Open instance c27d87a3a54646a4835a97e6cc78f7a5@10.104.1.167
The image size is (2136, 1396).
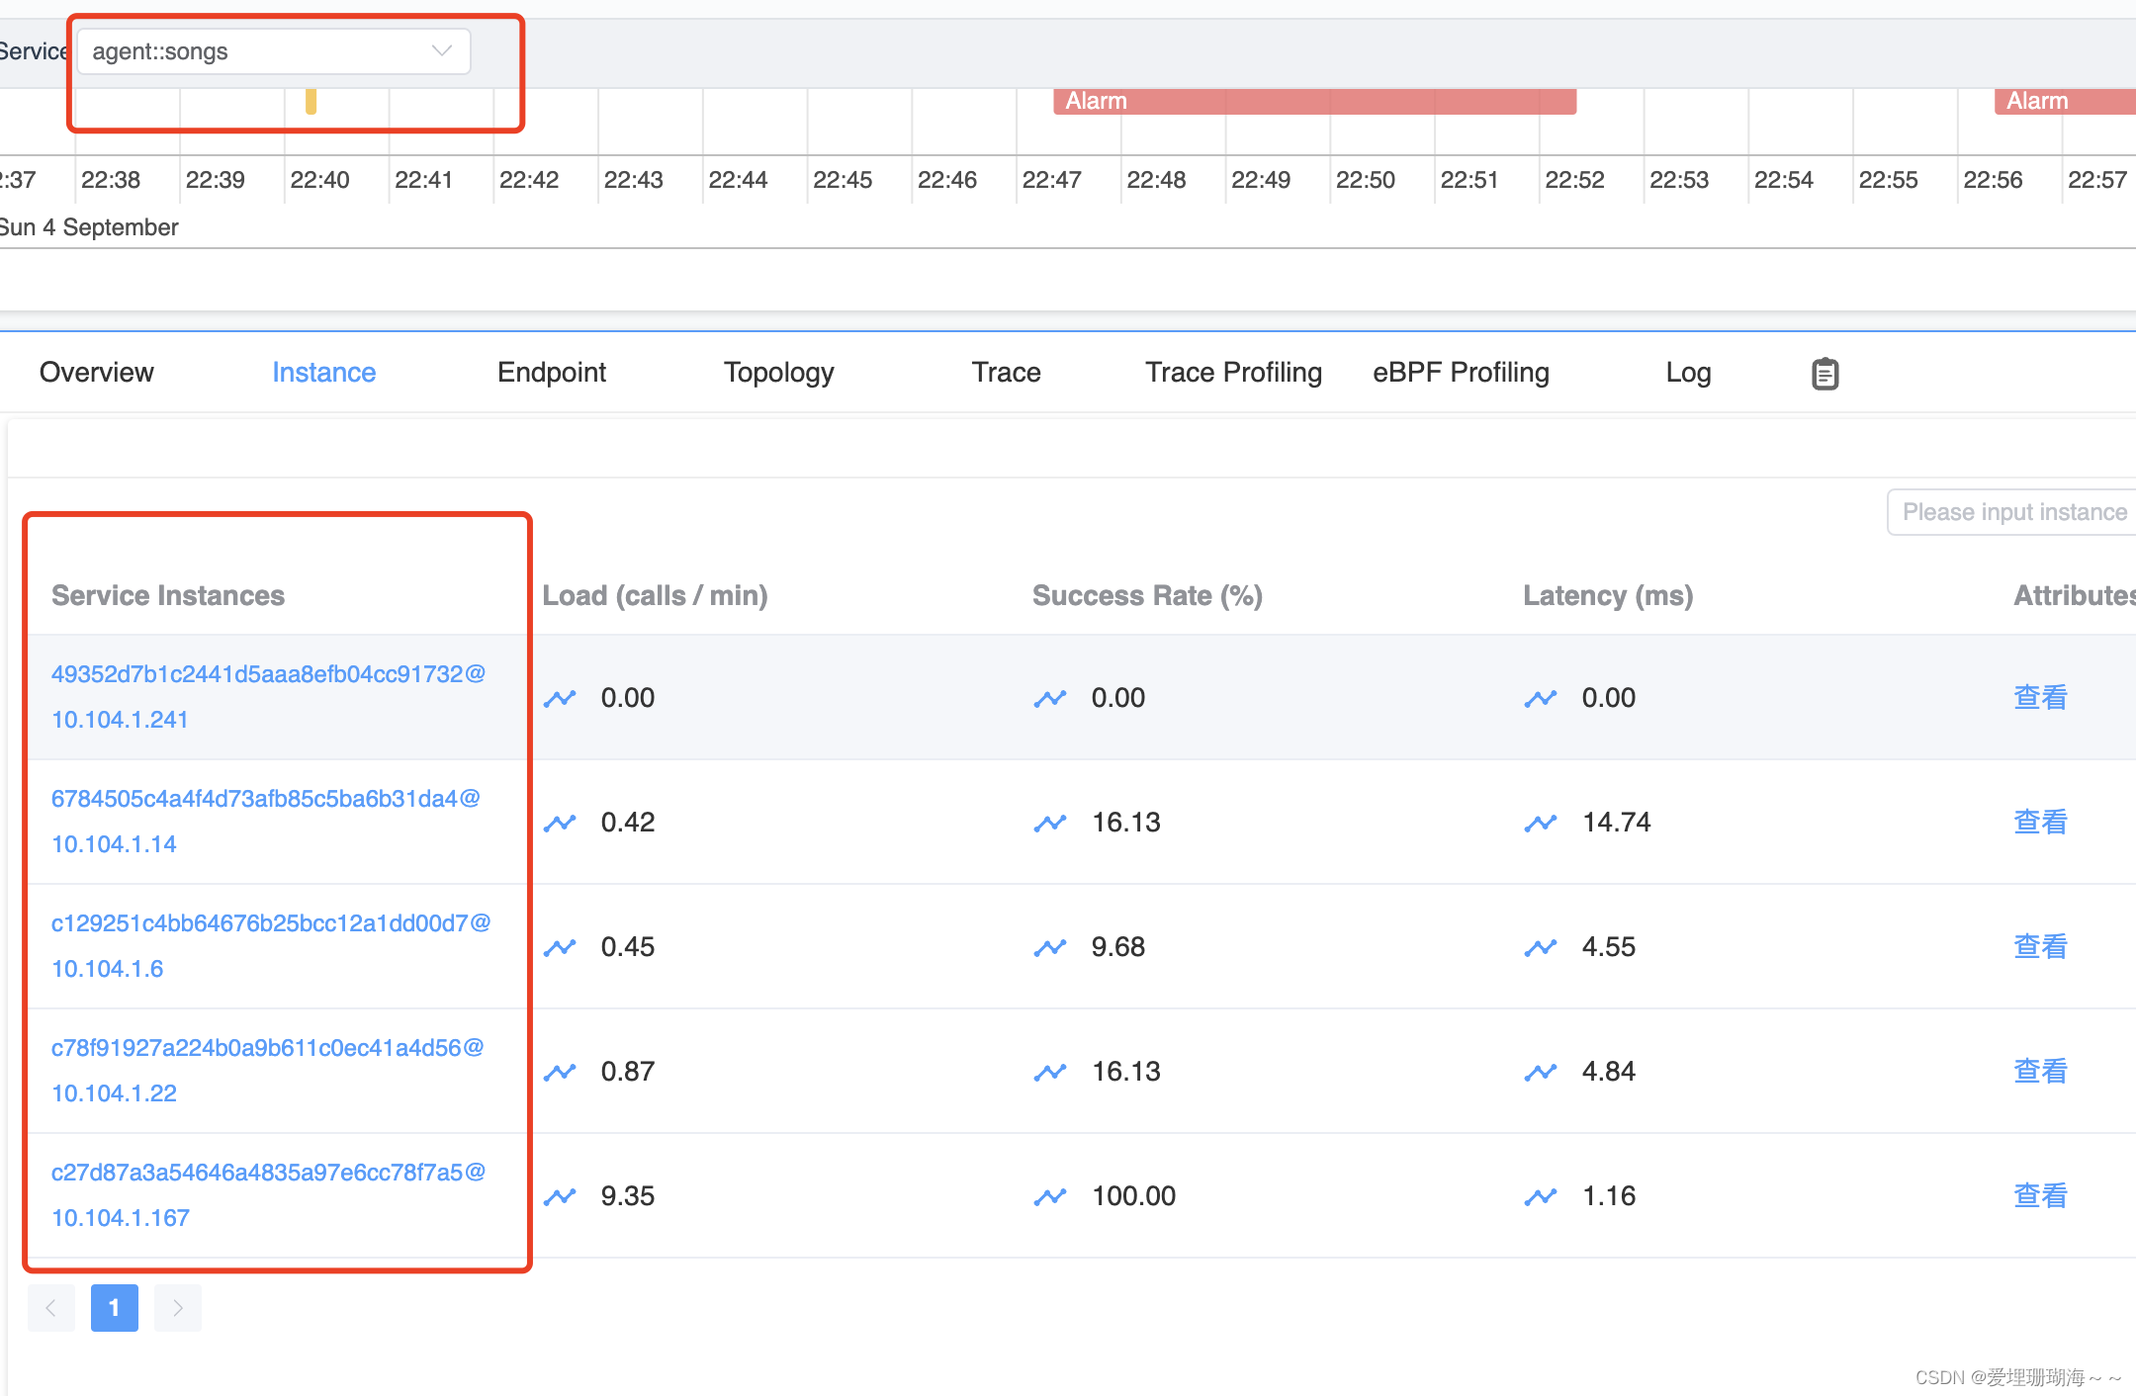coord(268,1194)
